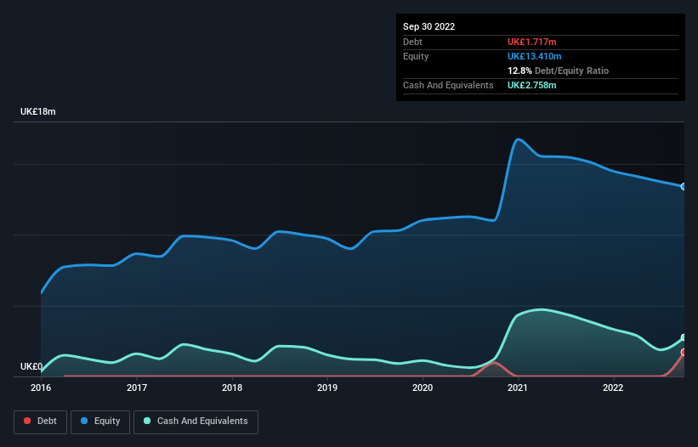
Task: Click the UK£0 y-axis label
Action: [x=31, y=366]
